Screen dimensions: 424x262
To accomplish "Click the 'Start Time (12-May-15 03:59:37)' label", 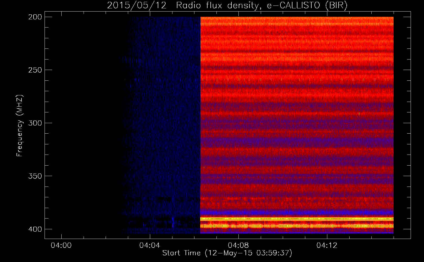I will tap(227, 253).
